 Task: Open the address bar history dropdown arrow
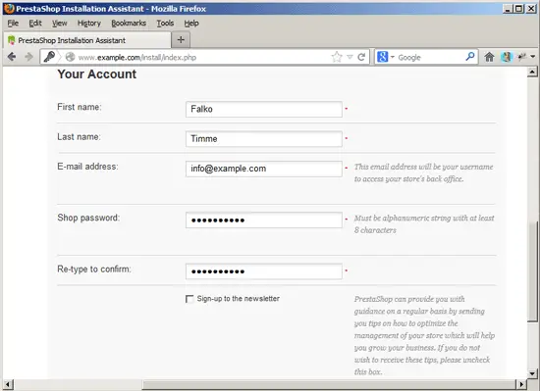350,57
